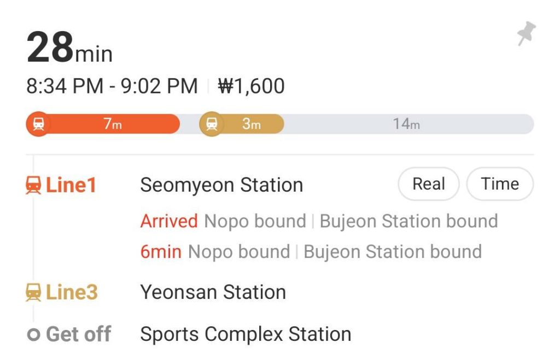Tap the Line1 orange subway icon
Image resolution: width=560 pixels, height=360 pixels.
pyautogui.click(x=34, y=186)
